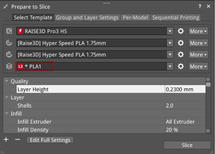The image size is (215, 154).
Task: Collapse the Layer settings group
Action: point(7,97)
